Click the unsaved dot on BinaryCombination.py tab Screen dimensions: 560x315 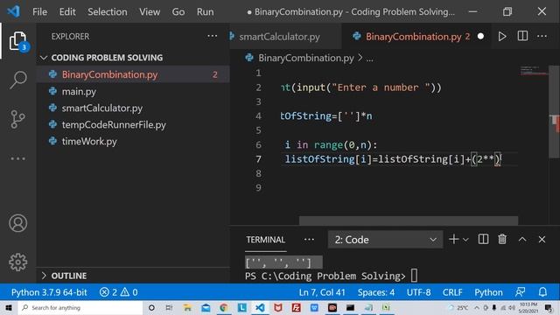click(480, 37)
